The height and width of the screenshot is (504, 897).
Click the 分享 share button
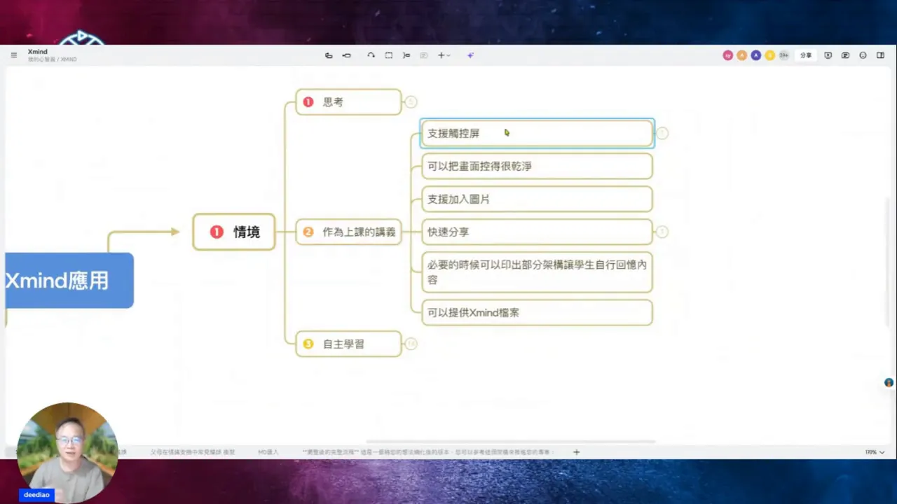806,55
